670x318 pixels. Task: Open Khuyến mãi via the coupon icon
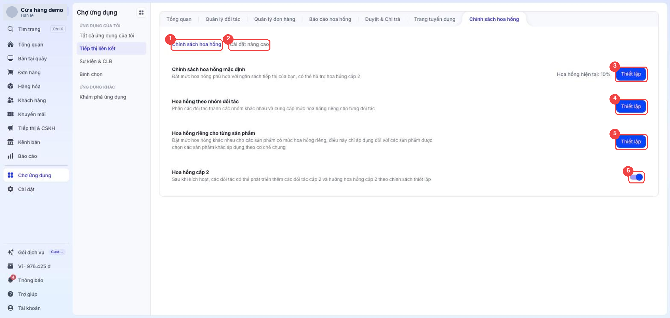pyautogui.click(x=11, y=114)
